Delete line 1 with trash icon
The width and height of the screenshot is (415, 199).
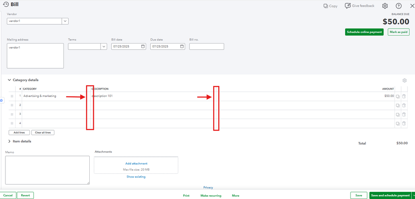point(404,97)
